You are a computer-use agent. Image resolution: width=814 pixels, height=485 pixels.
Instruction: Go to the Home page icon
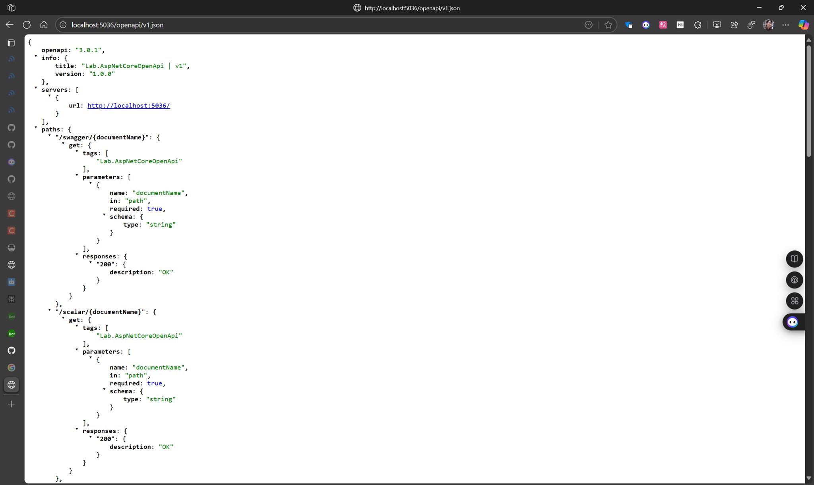44,25
